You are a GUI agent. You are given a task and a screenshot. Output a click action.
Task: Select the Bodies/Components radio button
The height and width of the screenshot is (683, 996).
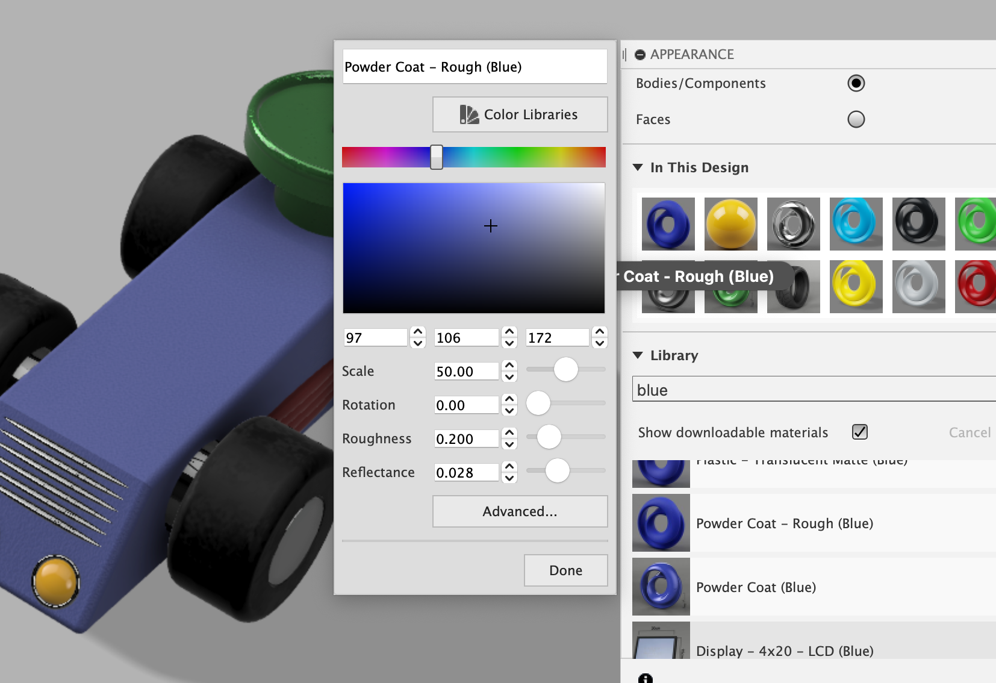[857, 83]
